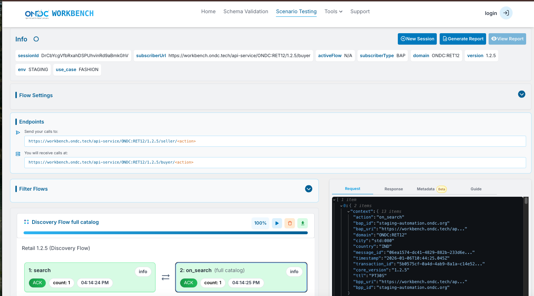
Task: Click the "city":"std:080" JSON line
Action: (374, 241)
